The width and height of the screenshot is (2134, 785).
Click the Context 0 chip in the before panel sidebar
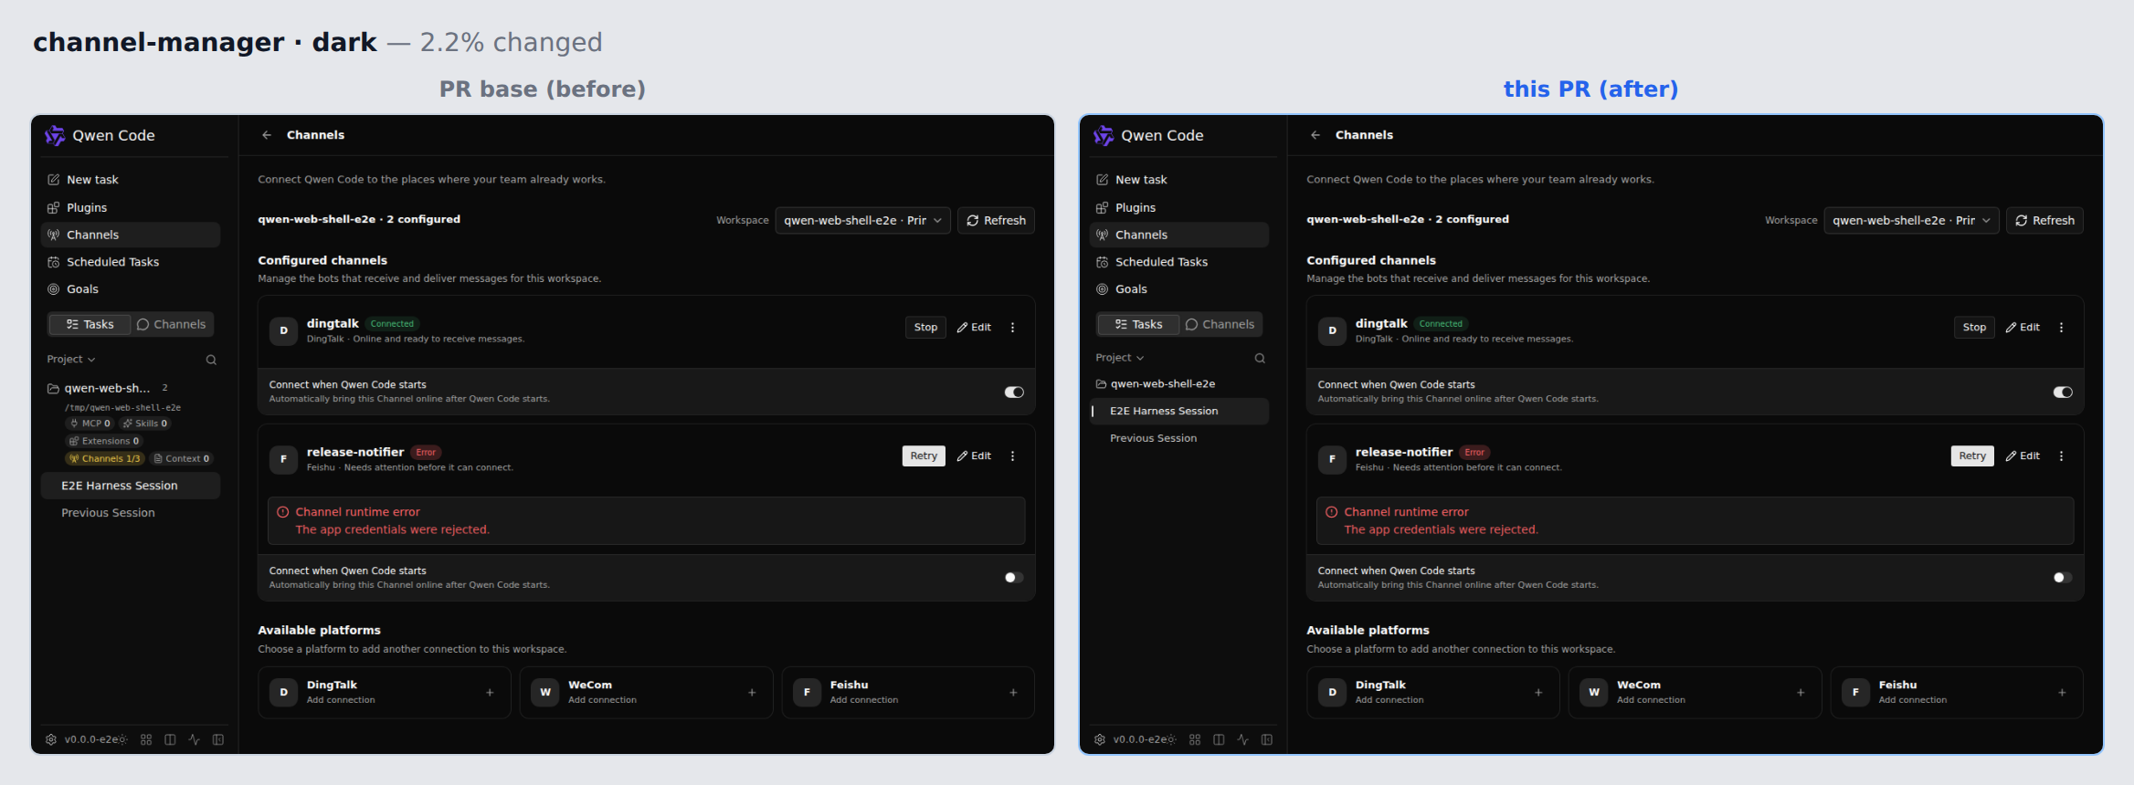coord(182,459)
